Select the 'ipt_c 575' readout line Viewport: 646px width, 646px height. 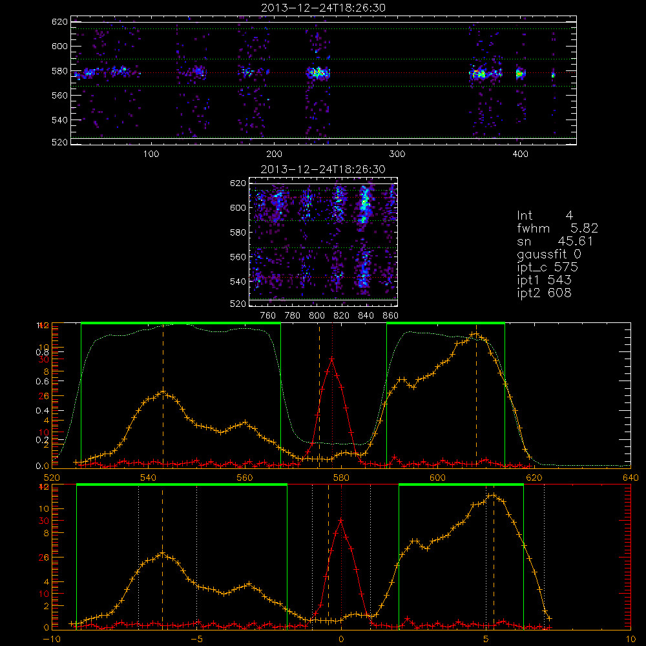[x=548, y=267]
